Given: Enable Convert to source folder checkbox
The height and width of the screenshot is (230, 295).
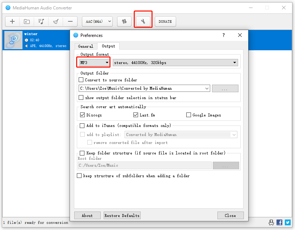Looking at the screenshot, I should tap(81, 80).
